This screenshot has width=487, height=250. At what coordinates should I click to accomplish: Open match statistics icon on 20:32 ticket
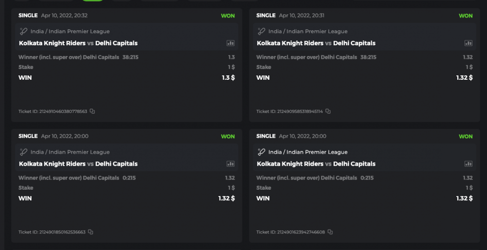pyautogui.click(x=230, y=43)
